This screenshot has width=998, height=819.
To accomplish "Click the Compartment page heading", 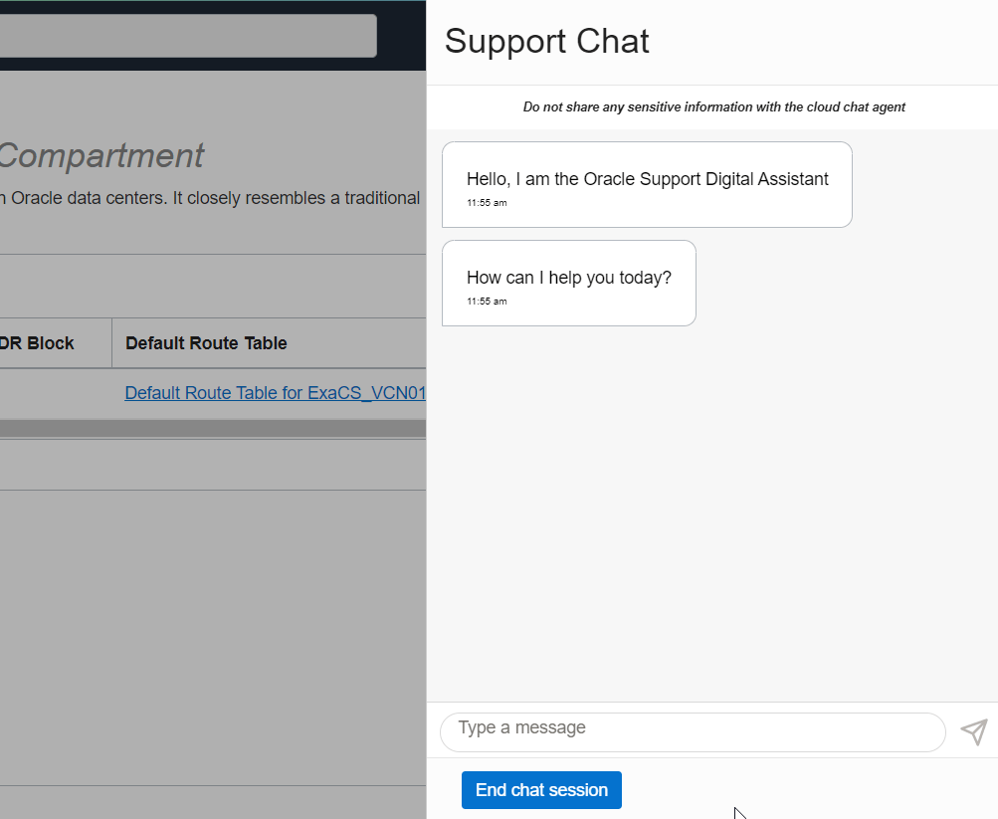I will (x=101, y=156).
